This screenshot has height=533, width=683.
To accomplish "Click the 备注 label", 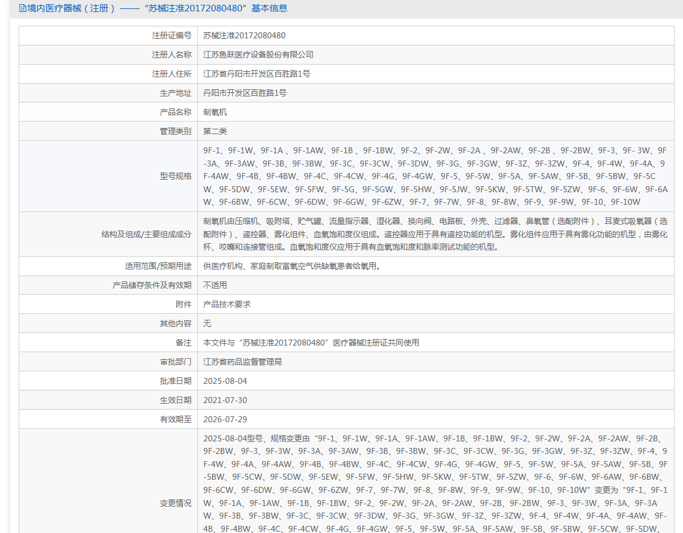I will click(183, 343).
